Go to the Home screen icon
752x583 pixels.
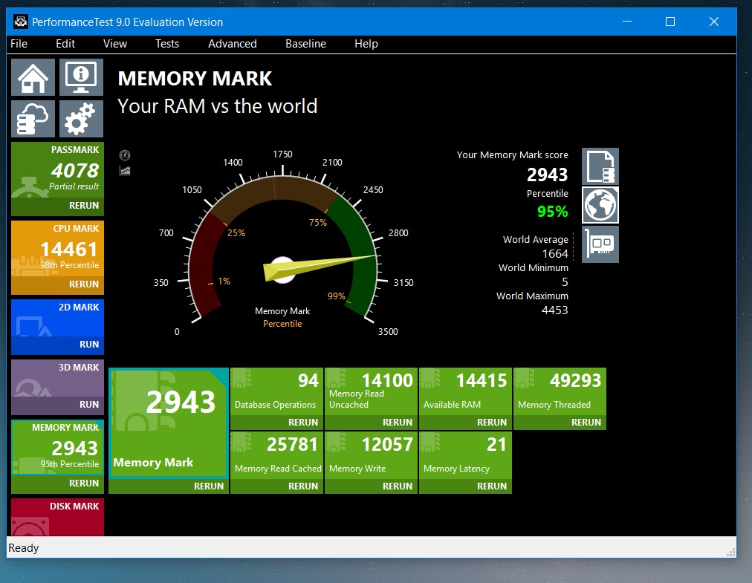coord(33,77)
